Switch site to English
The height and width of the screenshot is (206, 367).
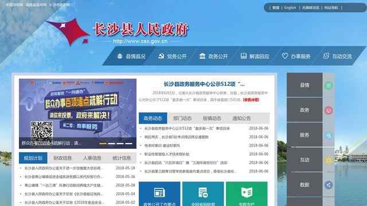point(290,7)
